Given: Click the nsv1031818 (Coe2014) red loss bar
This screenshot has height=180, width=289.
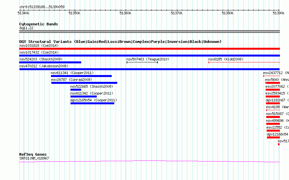Looking at the screenshot, I should point(149,49).
